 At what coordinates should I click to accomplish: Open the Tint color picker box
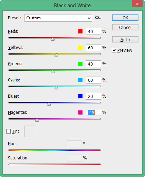pyautogui.click(x=30, y=131)
